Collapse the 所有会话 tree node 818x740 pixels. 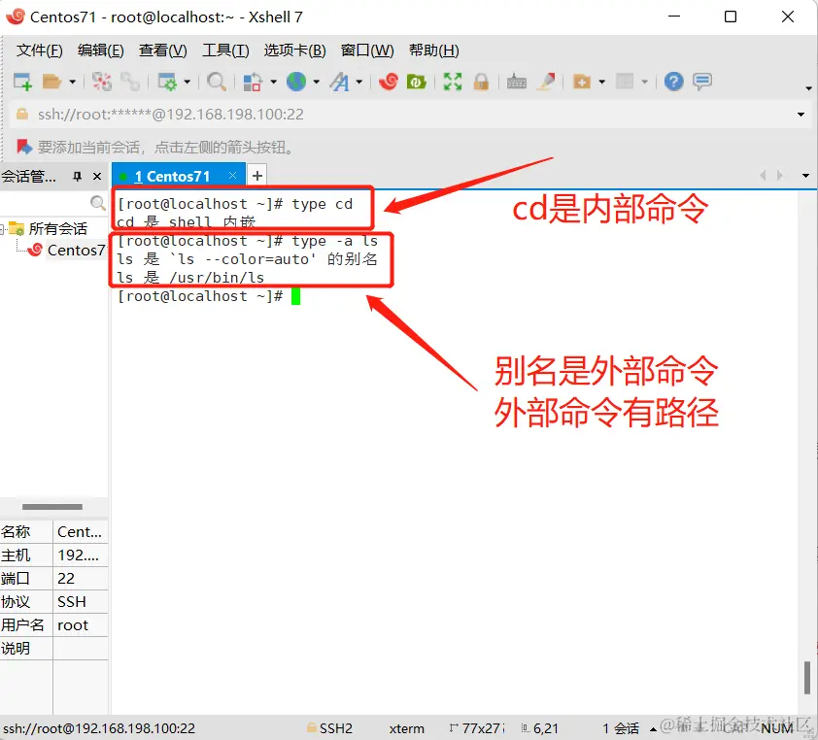tap(2, 228)
